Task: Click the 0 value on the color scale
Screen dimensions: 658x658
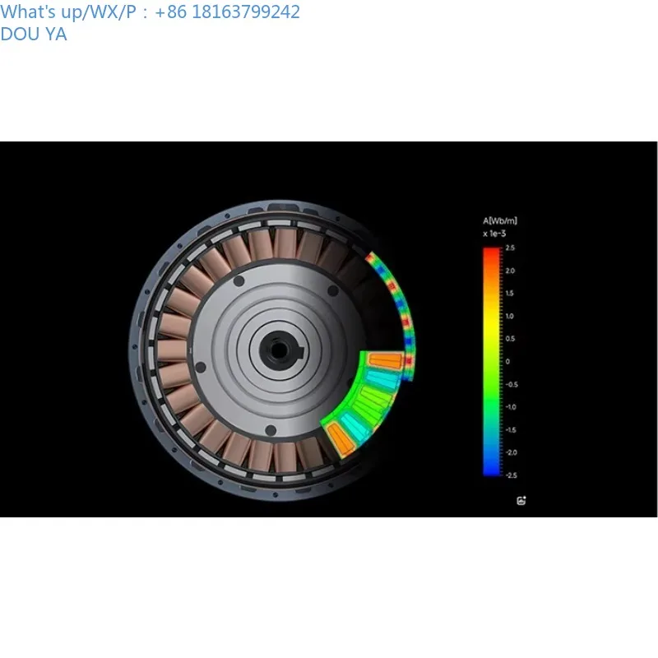Action: click(507, 361)
